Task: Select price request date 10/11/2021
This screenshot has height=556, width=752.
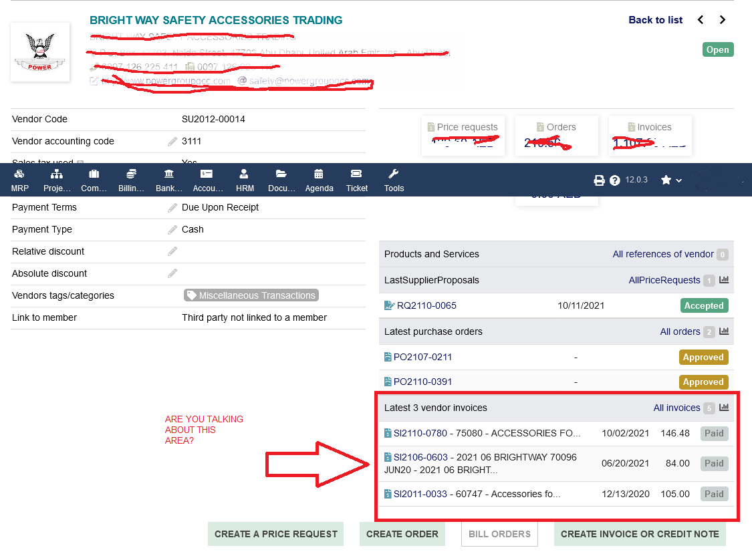Action: (581, 305)
